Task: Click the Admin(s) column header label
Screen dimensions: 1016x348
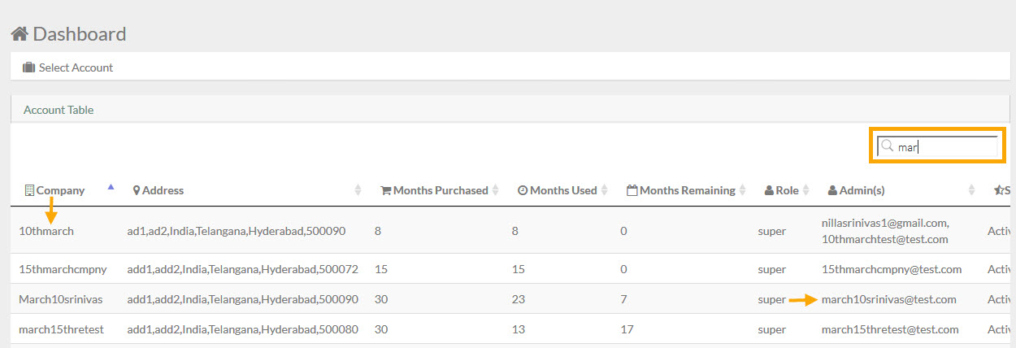Action: [862, 190]
